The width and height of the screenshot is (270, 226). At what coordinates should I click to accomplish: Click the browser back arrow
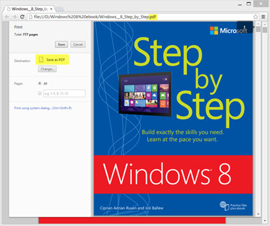7,17
